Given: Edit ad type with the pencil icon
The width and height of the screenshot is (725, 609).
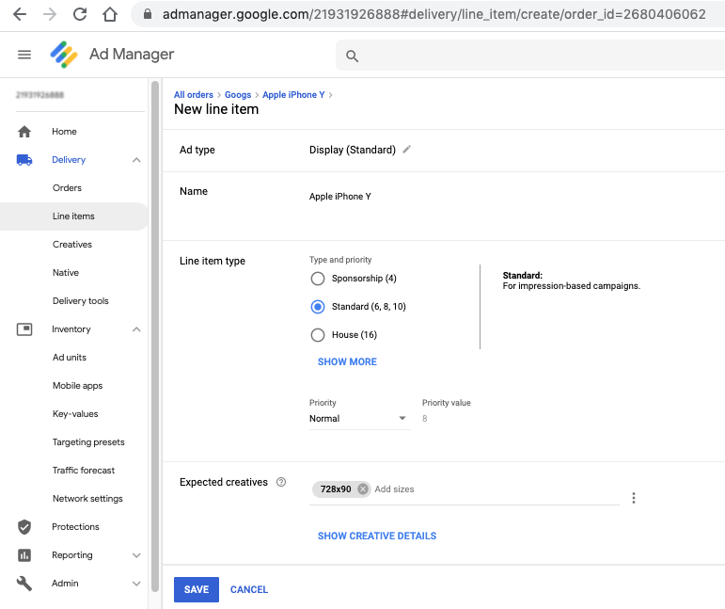Looking at the screenshot, I should (406, 150).
